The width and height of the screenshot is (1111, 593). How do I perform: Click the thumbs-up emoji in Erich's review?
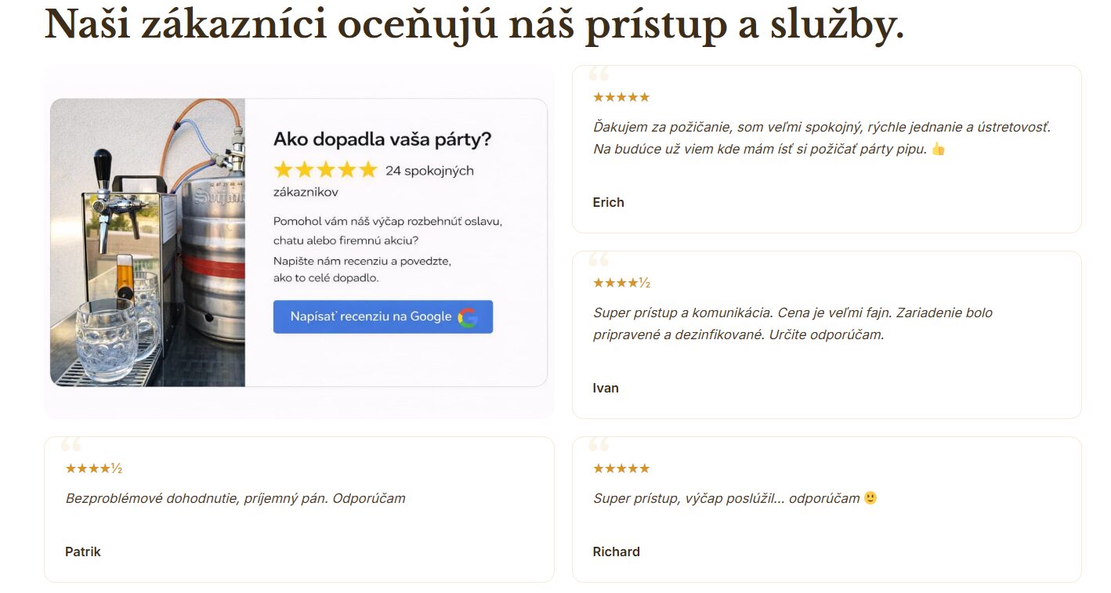[937, 149]
